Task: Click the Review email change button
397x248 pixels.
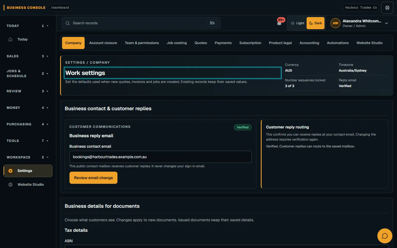Action: tap(93, 178)
